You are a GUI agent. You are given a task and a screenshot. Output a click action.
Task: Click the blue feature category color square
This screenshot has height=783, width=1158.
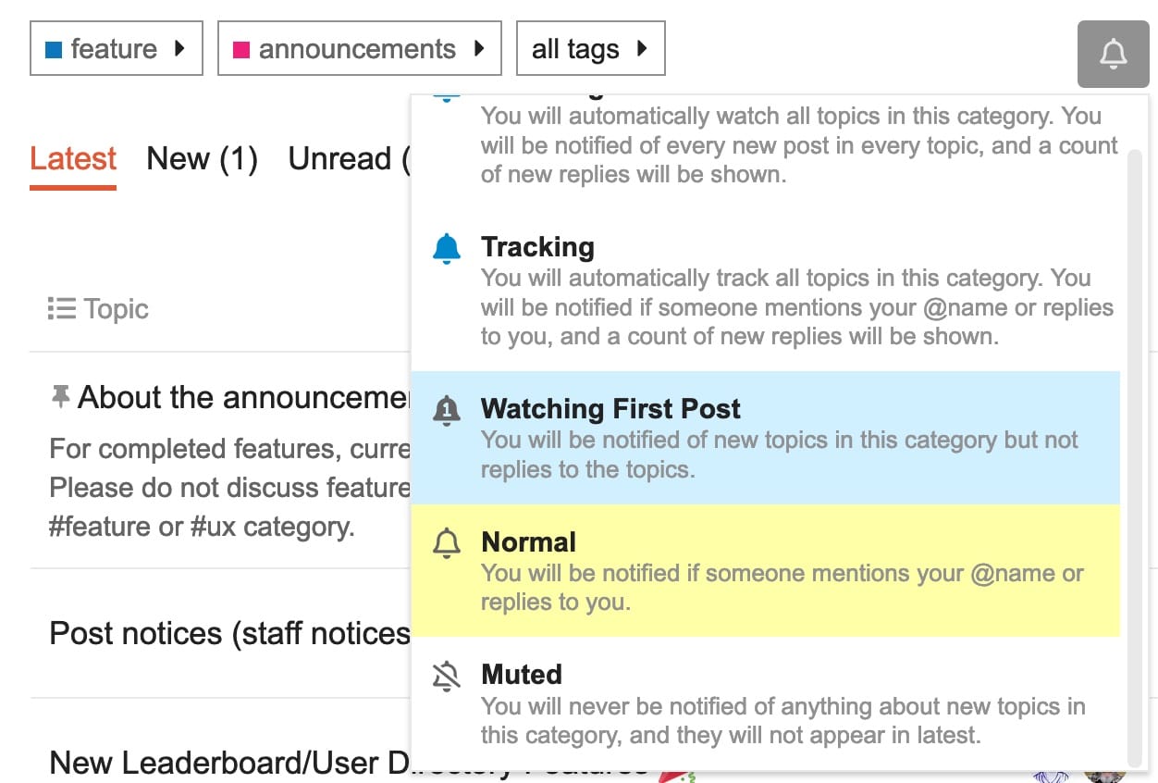(x=55, y=47)
